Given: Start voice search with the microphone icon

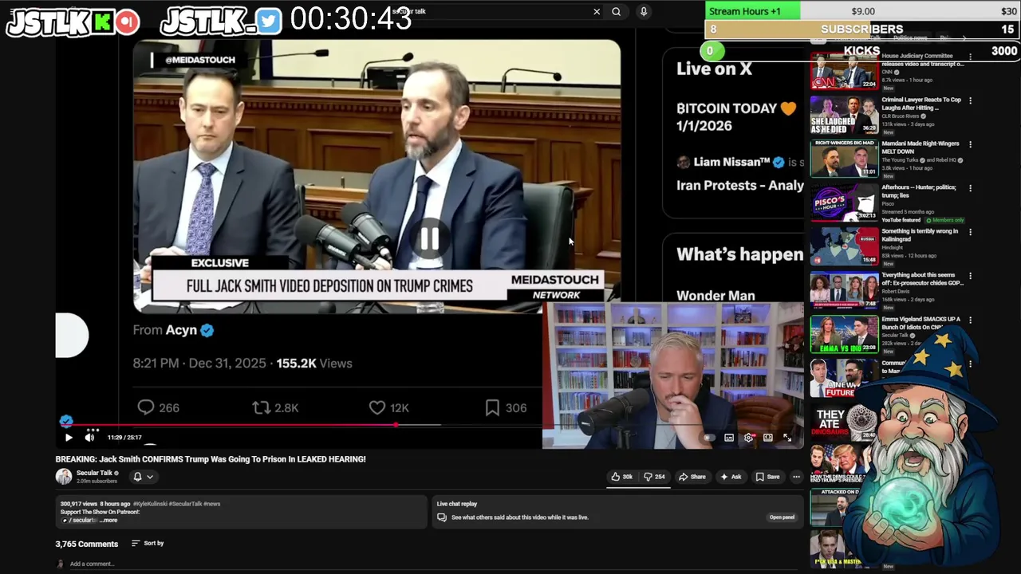Looking at the screenshot, I should coord(644,12).
